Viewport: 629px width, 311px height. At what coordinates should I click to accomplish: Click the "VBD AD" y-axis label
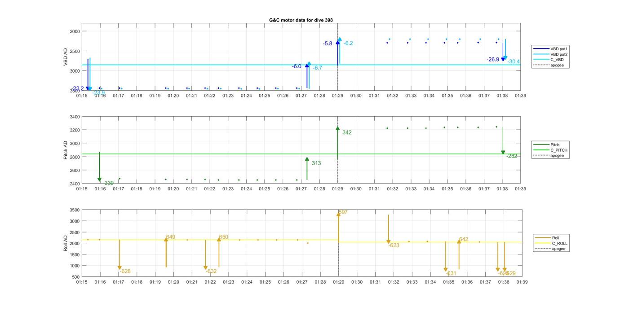click(x=65, y=57)
